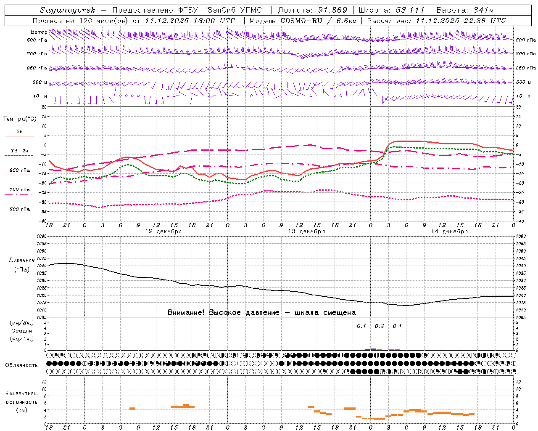The height and width of the screenshot is (431, 538).
Task: Click the Давление pressure panel title
Action: click(x=22, y=260)
